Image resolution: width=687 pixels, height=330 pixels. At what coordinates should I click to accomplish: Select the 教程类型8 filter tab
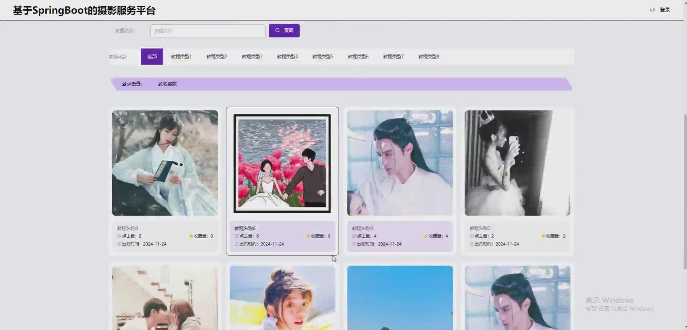click(429, 57)
